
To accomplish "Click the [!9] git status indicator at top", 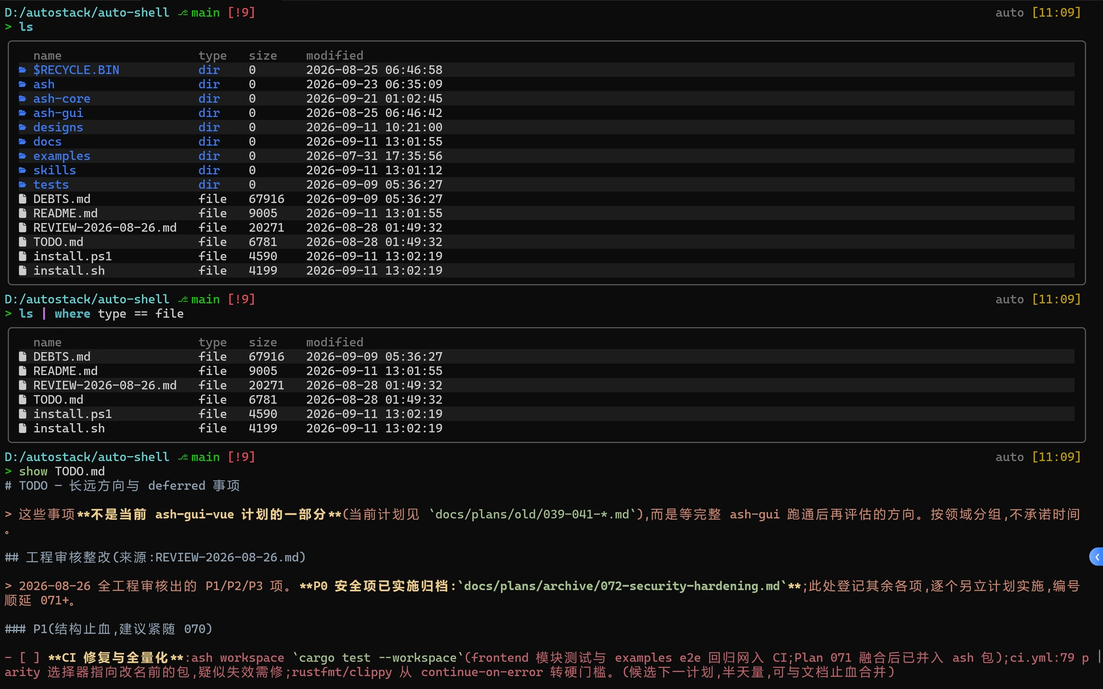I will point(241,13).
